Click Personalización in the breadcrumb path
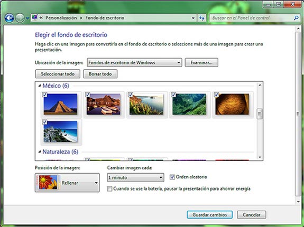The width and height of the screenshot is (304, 227). (x=61, y=18)
